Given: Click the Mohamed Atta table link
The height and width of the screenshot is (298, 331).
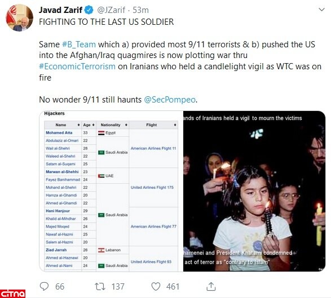Looking at the screenshot, I should 59,132.
